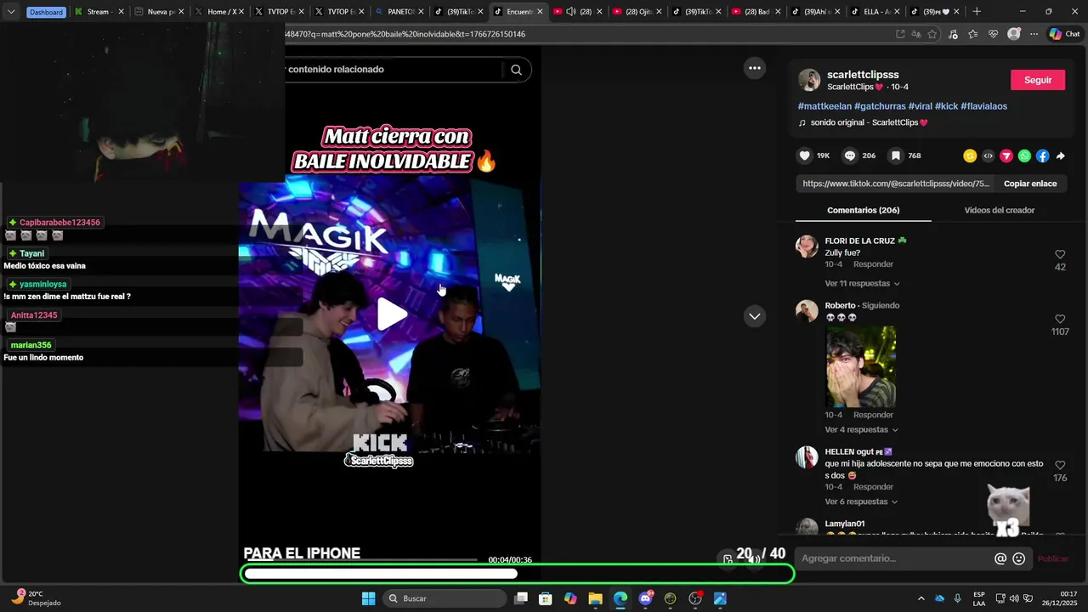This screenshot has height=612, width=1088.
Task: Mute the playing YouTube tab speaker icon
Action: 571,12
